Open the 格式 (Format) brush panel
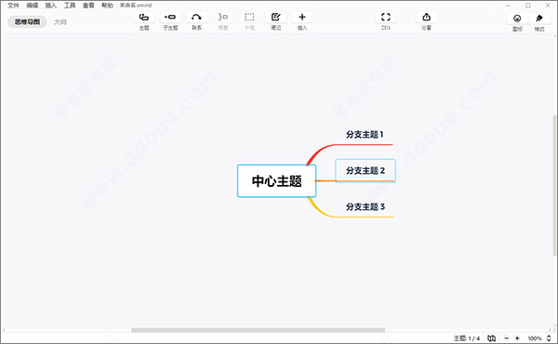The width and height of the screenshot is (558, 344). (x=539, y=19)
